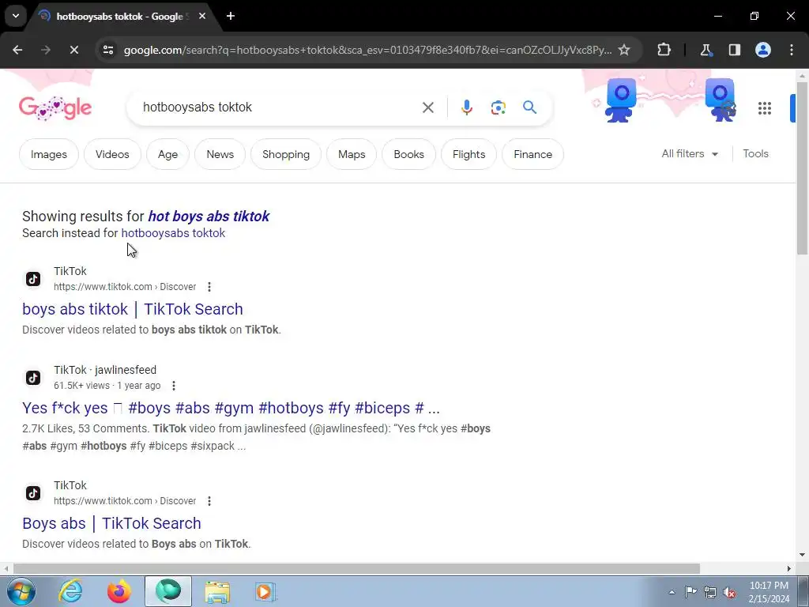Click the scrollbar right arrow
This screenshot has height=607, width=809.
(789, 569)
